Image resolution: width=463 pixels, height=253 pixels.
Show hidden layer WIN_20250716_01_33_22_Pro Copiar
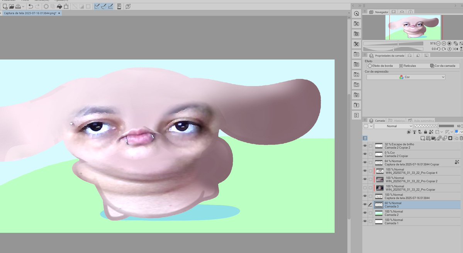(365, 188)
